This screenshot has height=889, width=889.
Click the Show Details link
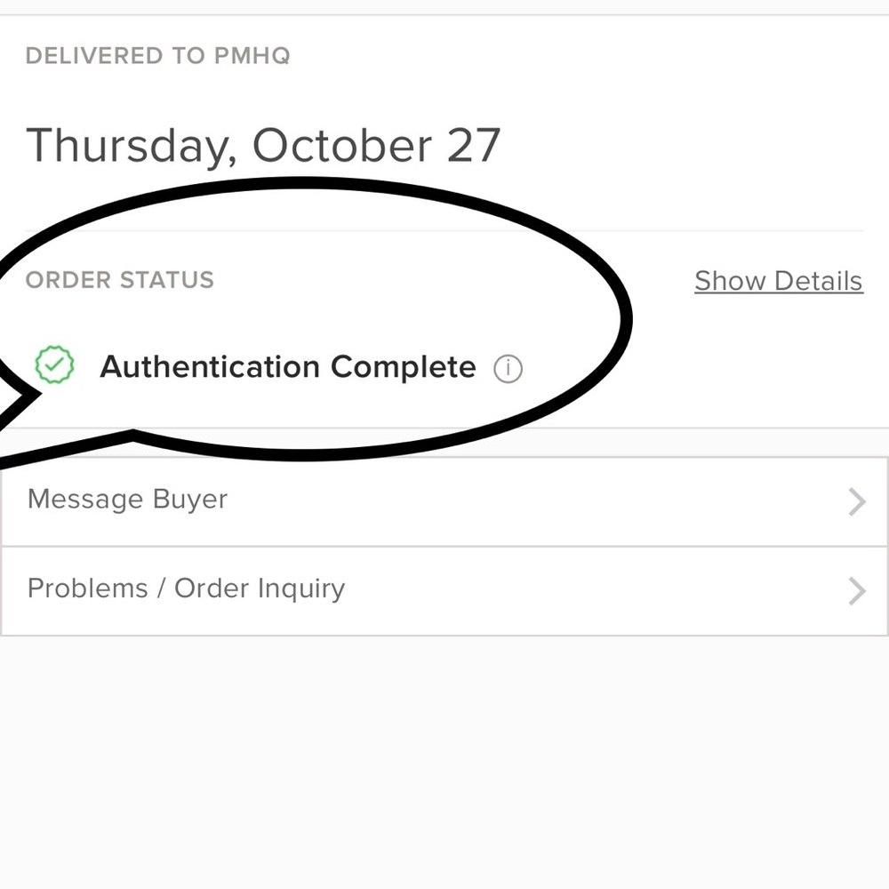(x=778, y=281)
